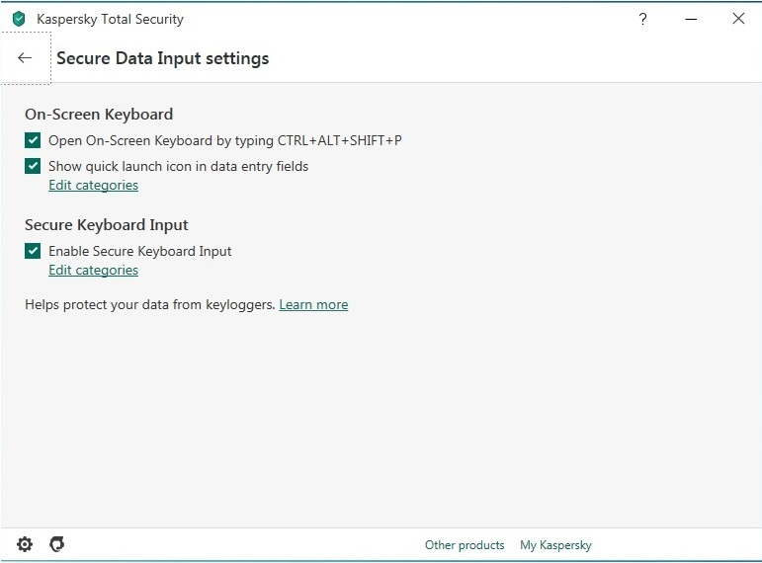Toggle the CTRL+ALT+SHIFT+P On-Screen Keyboard checkbox
The image size is (762, 563).
tap(33, 140)
